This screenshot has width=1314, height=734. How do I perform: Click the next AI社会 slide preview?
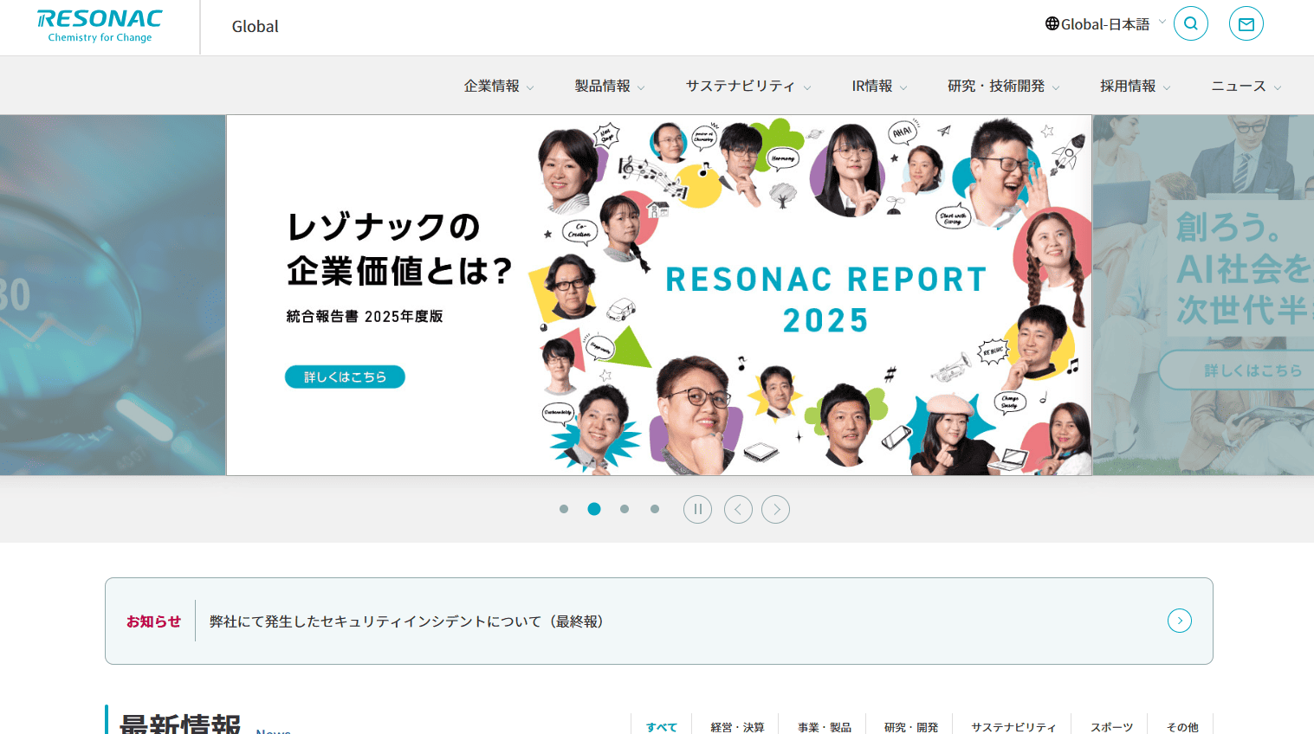1203,295
